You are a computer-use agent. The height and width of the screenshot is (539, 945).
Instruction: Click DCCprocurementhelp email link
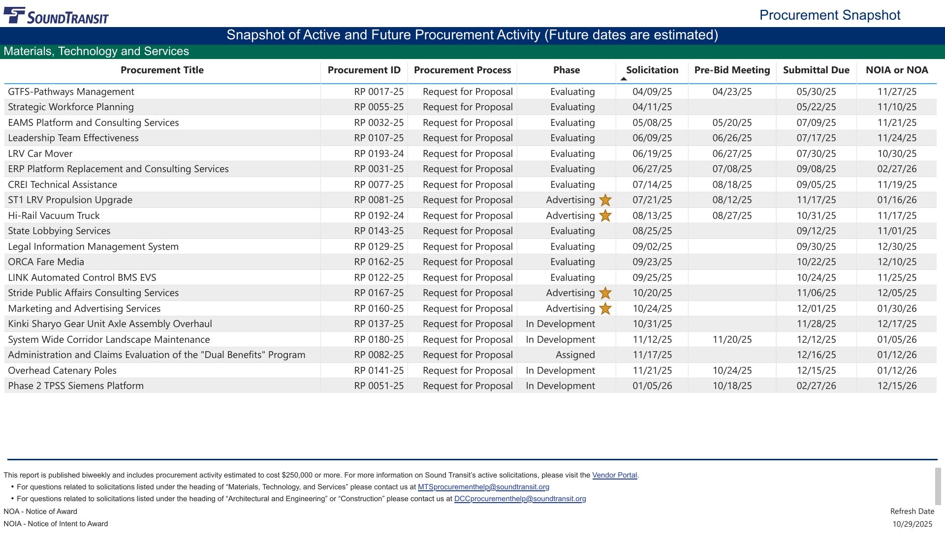[520, 499]
